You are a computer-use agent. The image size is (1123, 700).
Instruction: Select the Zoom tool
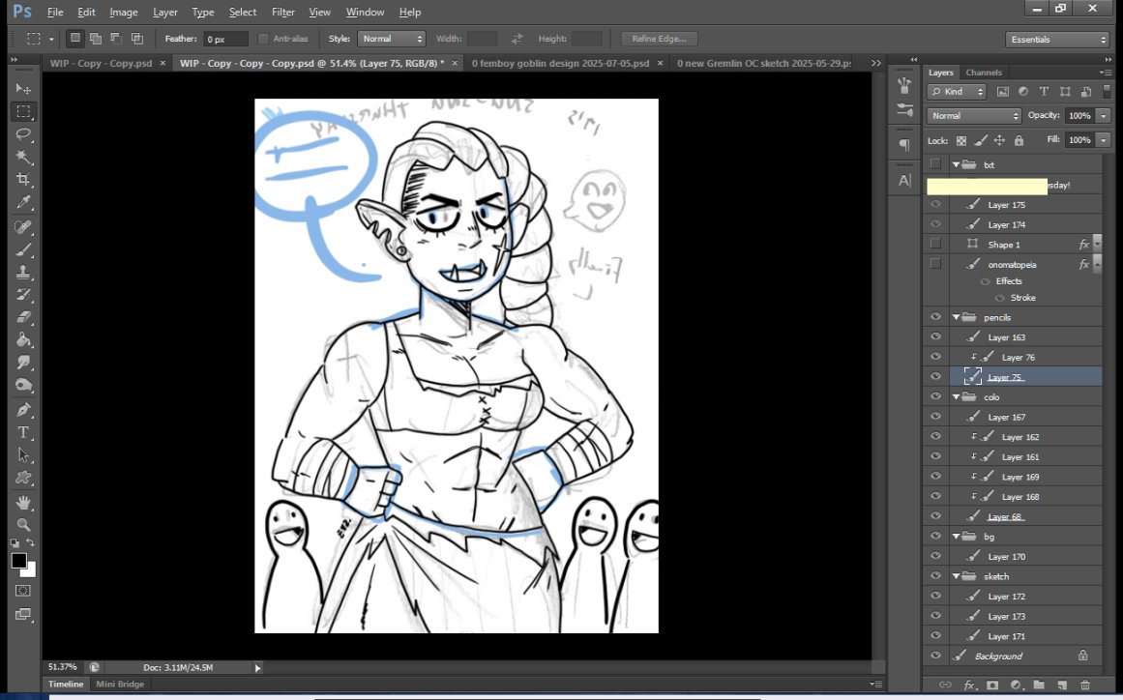23,525
